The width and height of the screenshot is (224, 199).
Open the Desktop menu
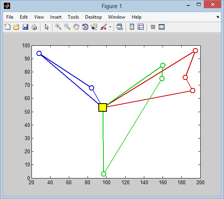93,17
